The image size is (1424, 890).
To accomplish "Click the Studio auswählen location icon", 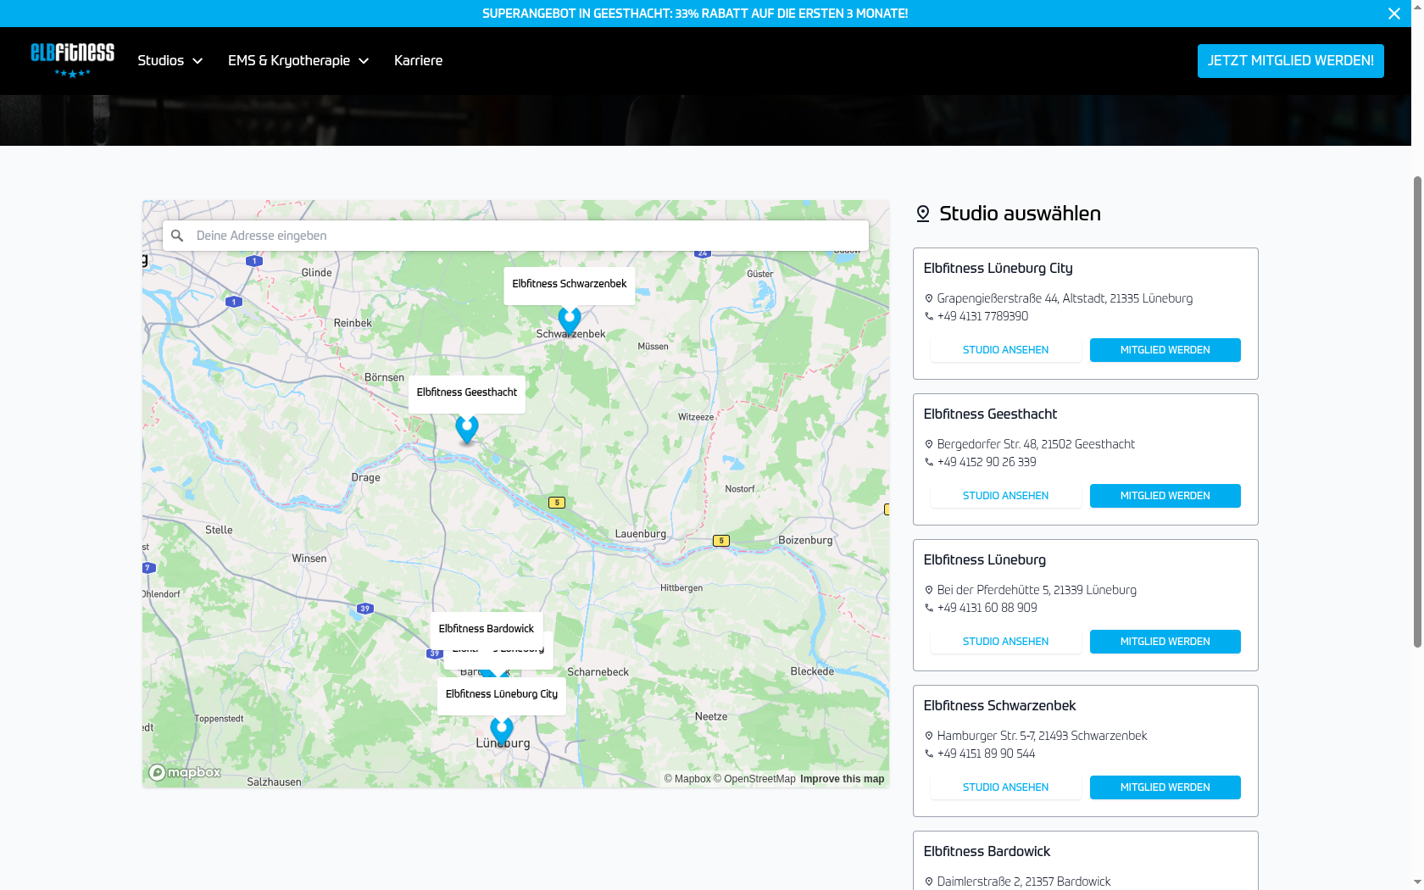I will 923,214.
